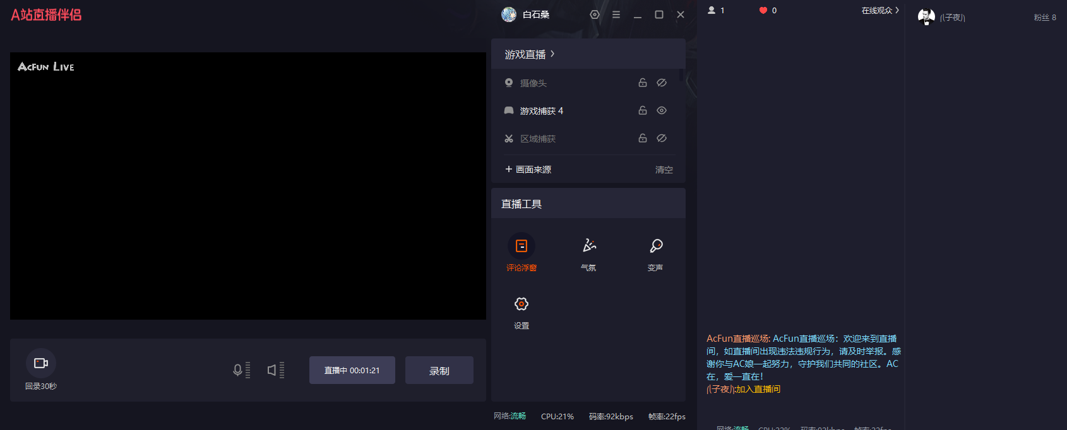Click the 游戏捕获 4 gamepad icon
The image size is (1067, 430).
click(509, 110)
